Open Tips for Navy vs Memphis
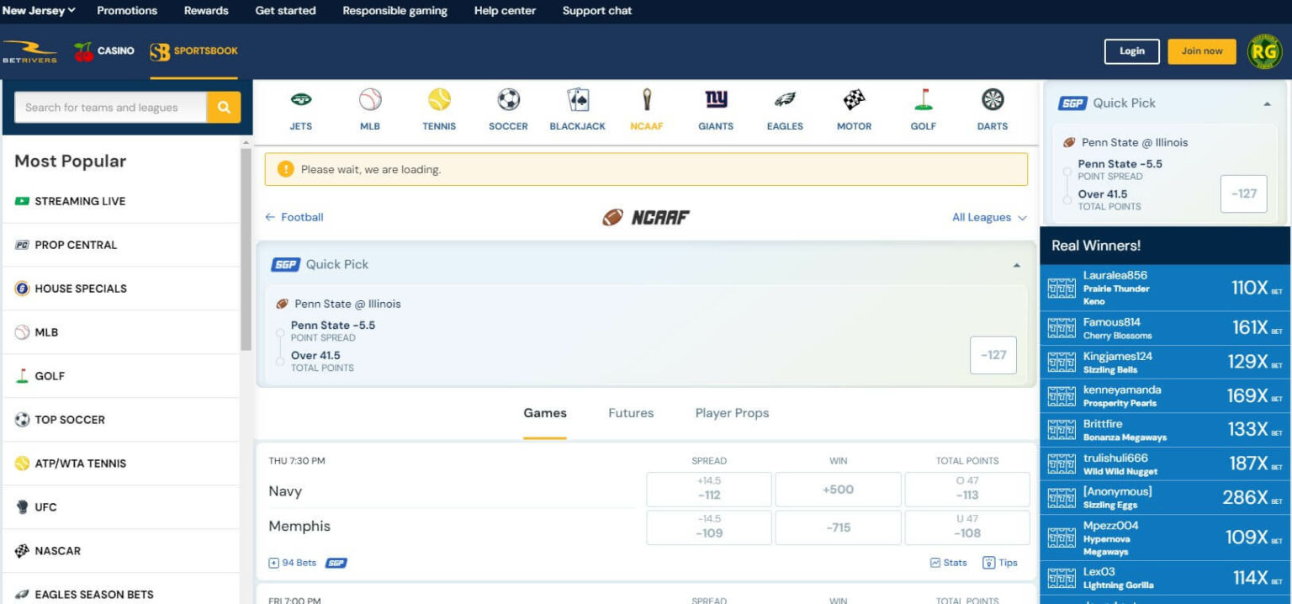This screenshot has height=604, width=1292. coord(1000,563)
